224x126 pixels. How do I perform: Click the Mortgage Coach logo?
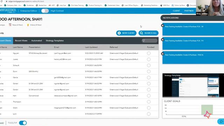tap(8, 11)
